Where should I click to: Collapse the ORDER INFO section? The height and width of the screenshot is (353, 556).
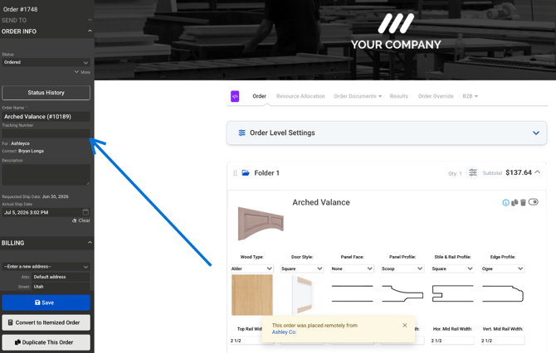90,31
